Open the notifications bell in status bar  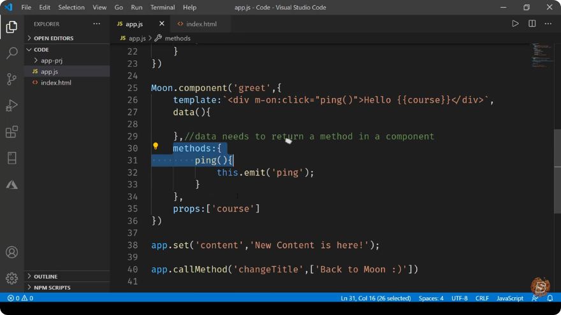pyautogui.click(x=550, y=298)
